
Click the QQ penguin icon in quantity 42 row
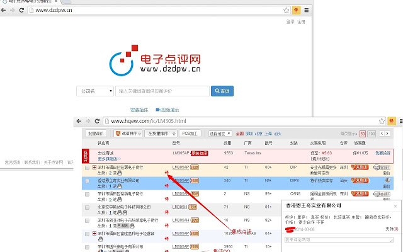pyautogui.click(x=120, y=173)
